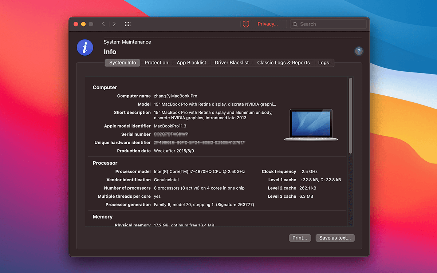Click the '6.3 MB' Level 3 cache value
This screenshot has width=437, height=273.
(306, 196)
